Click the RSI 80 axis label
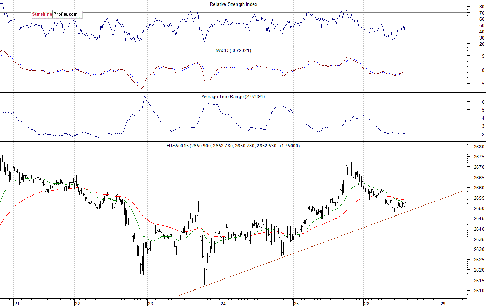 point(482,7)
